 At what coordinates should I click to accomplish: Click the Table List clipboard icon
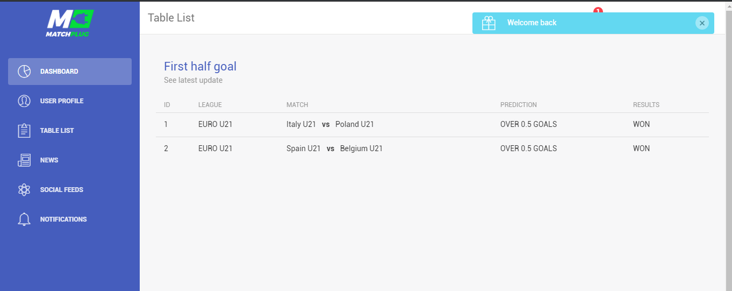(x=24, y=131)
